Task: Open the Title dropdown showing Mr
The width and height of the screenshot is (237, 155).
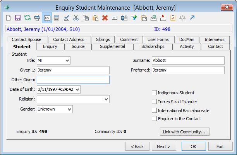Action: 67,61
